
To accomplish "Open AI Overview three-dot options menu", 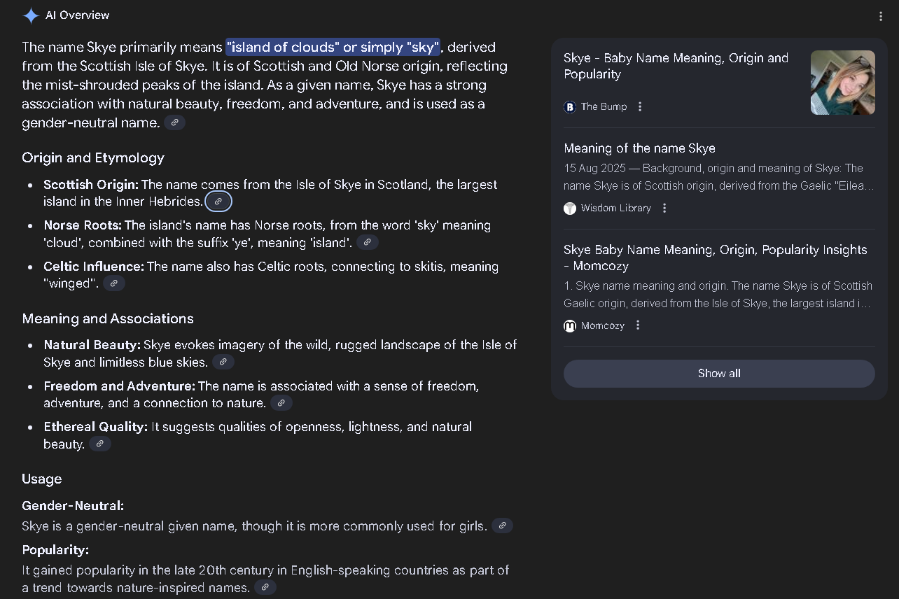I will point(881,16).
